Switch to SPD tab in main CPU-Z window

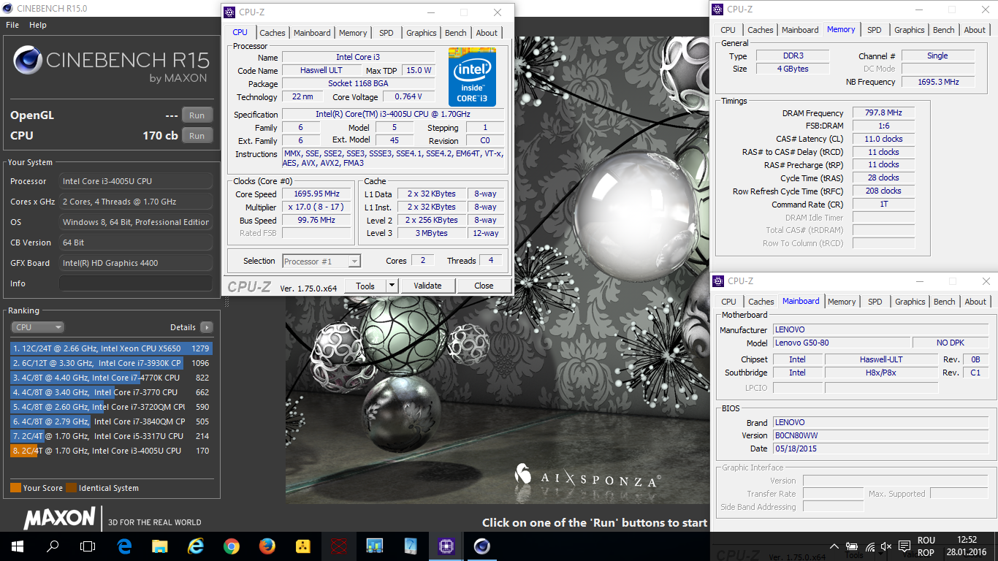click(386, 33)
